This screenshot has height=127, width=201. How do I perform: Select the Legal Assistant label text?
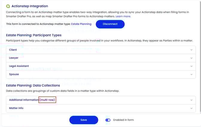click(19, 66)
